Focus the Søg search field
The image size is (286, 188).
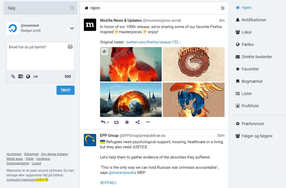pos(40,8)
